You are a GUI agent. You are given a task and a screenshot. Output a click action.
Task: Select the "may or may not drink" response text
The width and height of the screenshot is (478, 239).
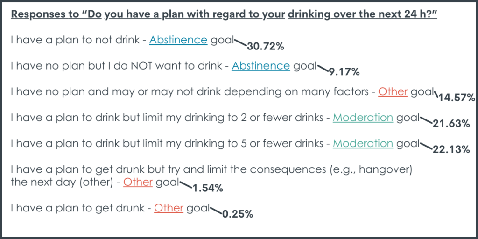tap(168, 92)
